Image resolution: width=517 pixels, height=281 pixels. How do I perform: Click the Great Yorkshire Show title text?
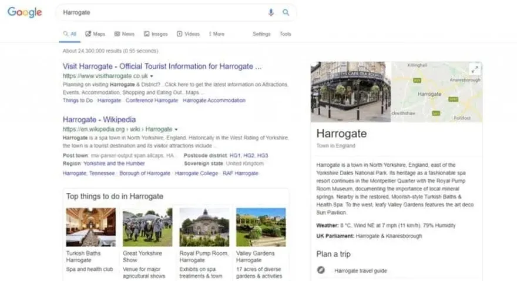point(142,256)
